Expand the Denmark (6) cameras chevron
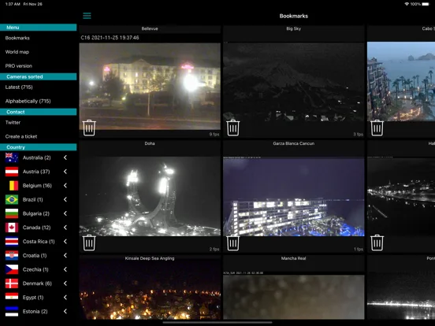The height and width of the screenshot is (326, 435). [65, 283]
